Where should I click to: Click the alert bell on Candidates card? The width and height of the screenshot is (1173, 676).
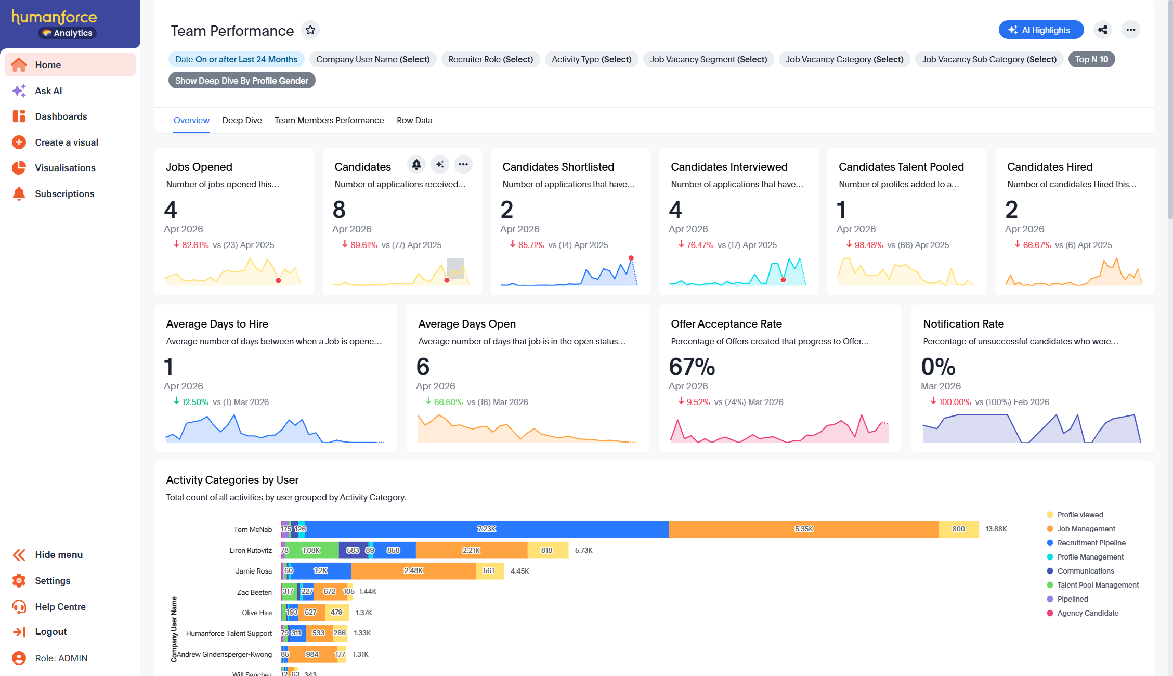416,164
